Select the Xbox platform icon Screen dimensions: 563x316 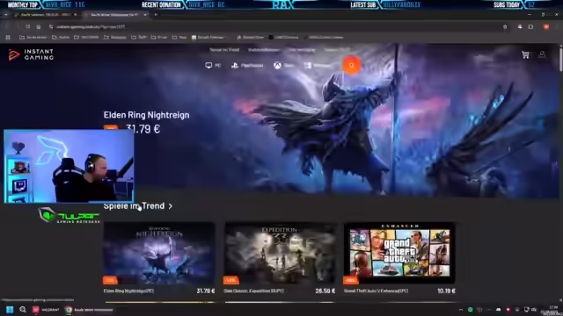tap(278, 65)
